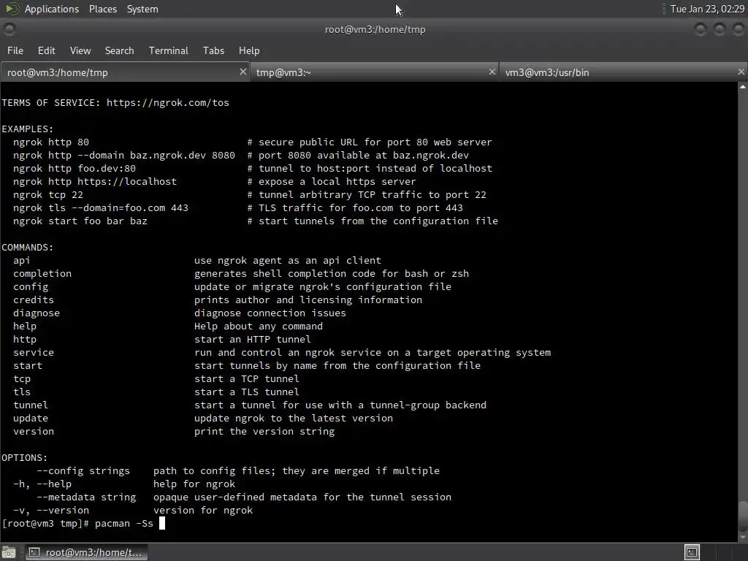Click the workspace switcher icon at bottom right
The image size is (748, 561).
pyautogui.click(x=692, y=552)
